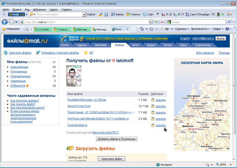Viewport: 237px width, 168px height.
Task: Open the zoom level 100% dropdown
Action: [x=231, y=165]
